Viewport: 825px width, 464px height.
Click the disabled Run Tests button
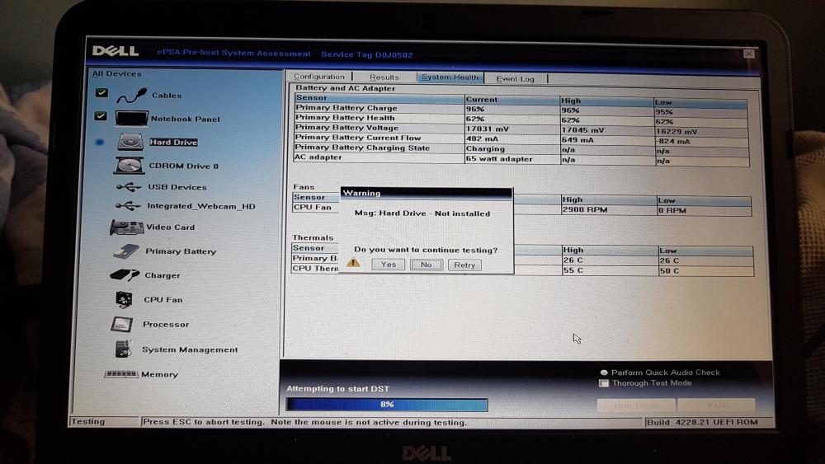coord(636,405)
